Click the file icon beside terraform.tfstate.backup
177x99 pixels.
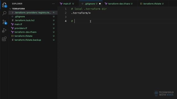tap(13, 40)
